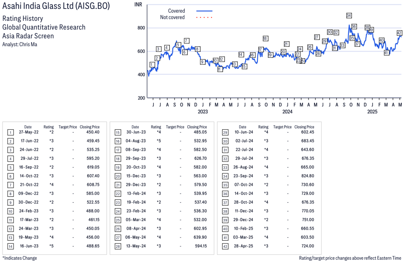Click the 2025 year label under the chart
The height and width of the screenshot is (261, 406).
(372, 112)
